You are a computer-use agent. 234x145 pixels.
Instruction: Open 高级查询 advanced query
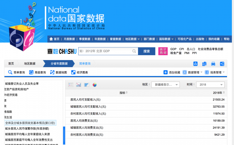tap(37, 72)
